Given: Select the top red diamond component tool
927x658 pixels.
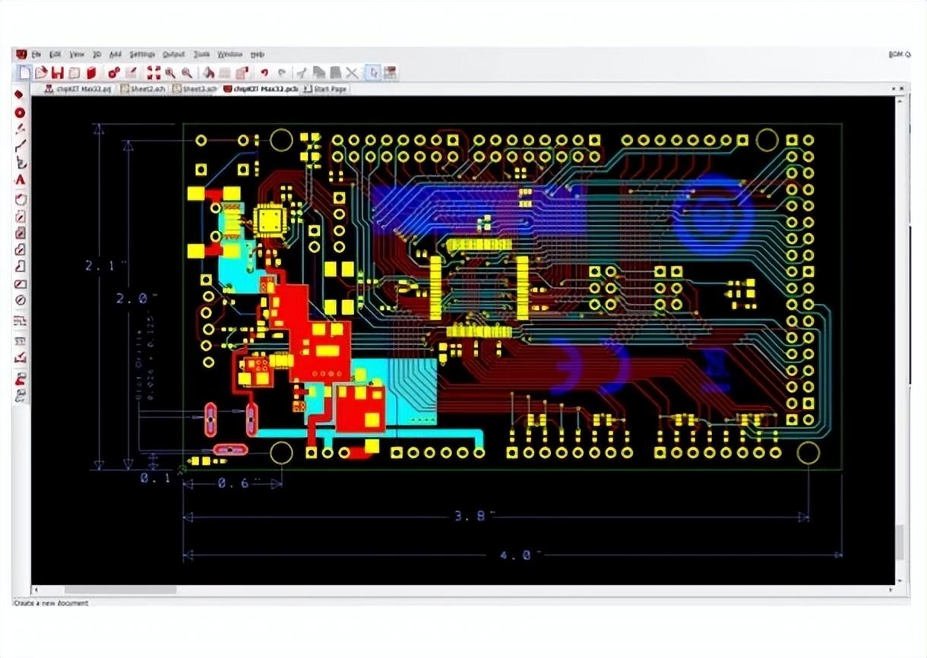Looking at the screenshot, I should (21, 94).
